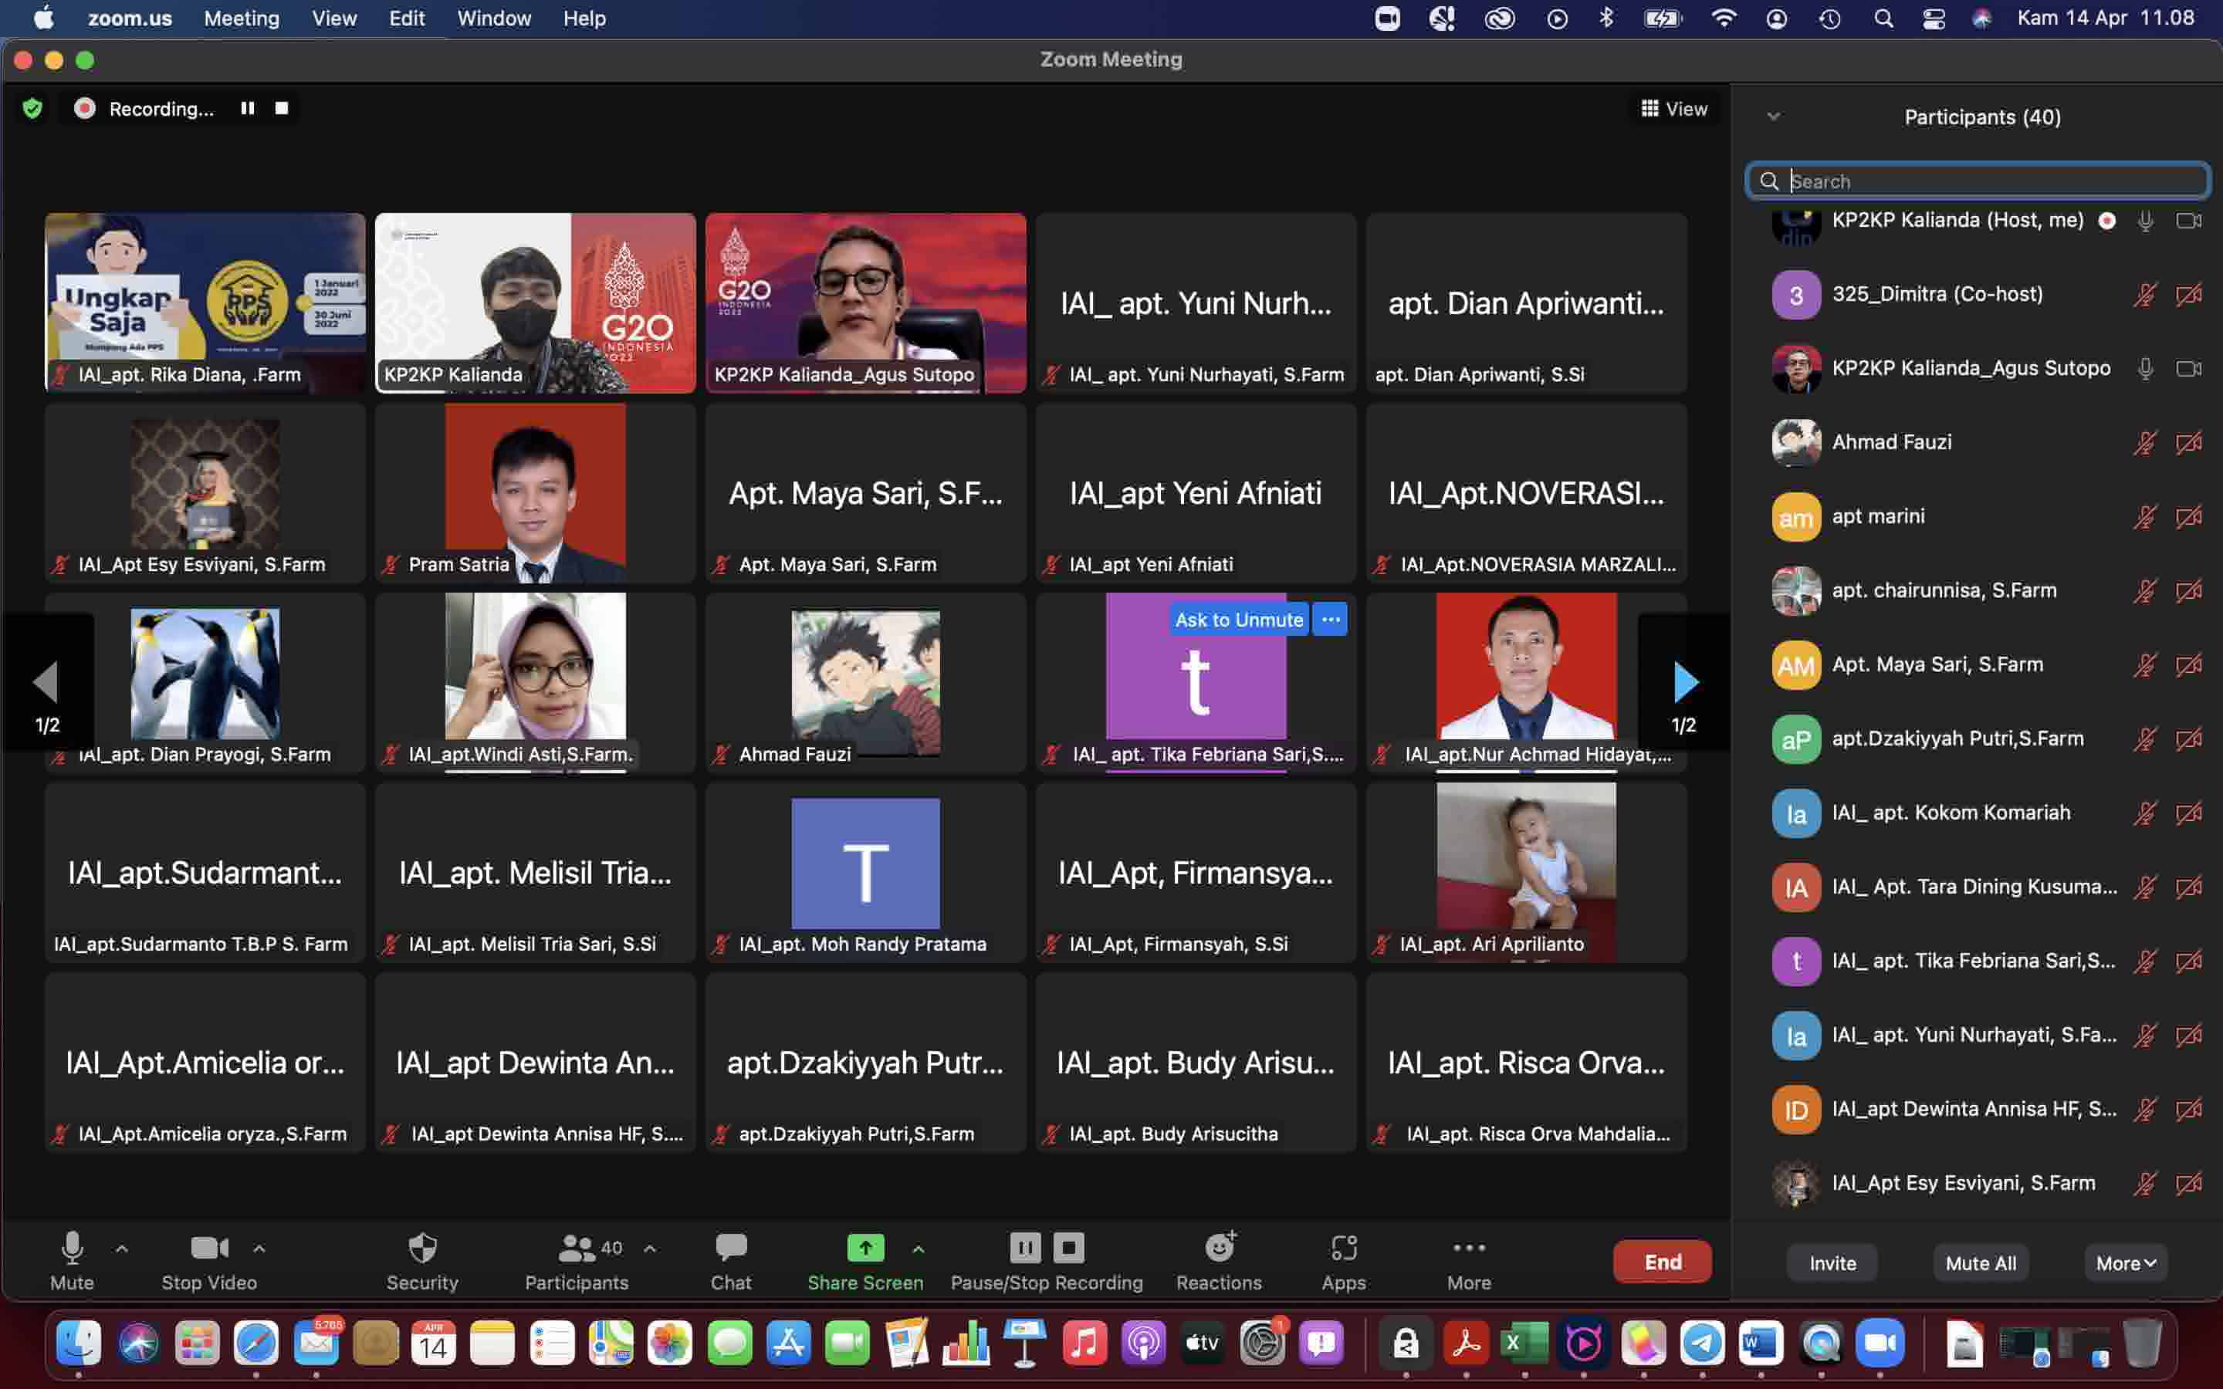
Task: Pause recording with top-left pause icon
Action: click(247, 108)
